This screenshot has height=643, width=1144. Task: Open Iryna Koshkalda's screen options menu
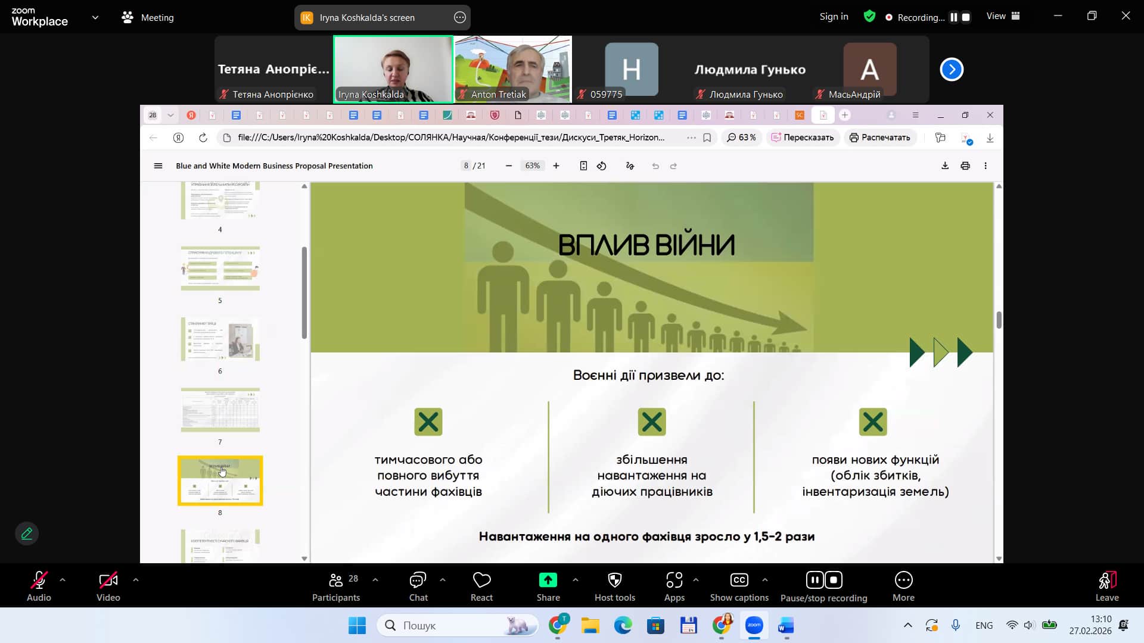click(460, 18)
